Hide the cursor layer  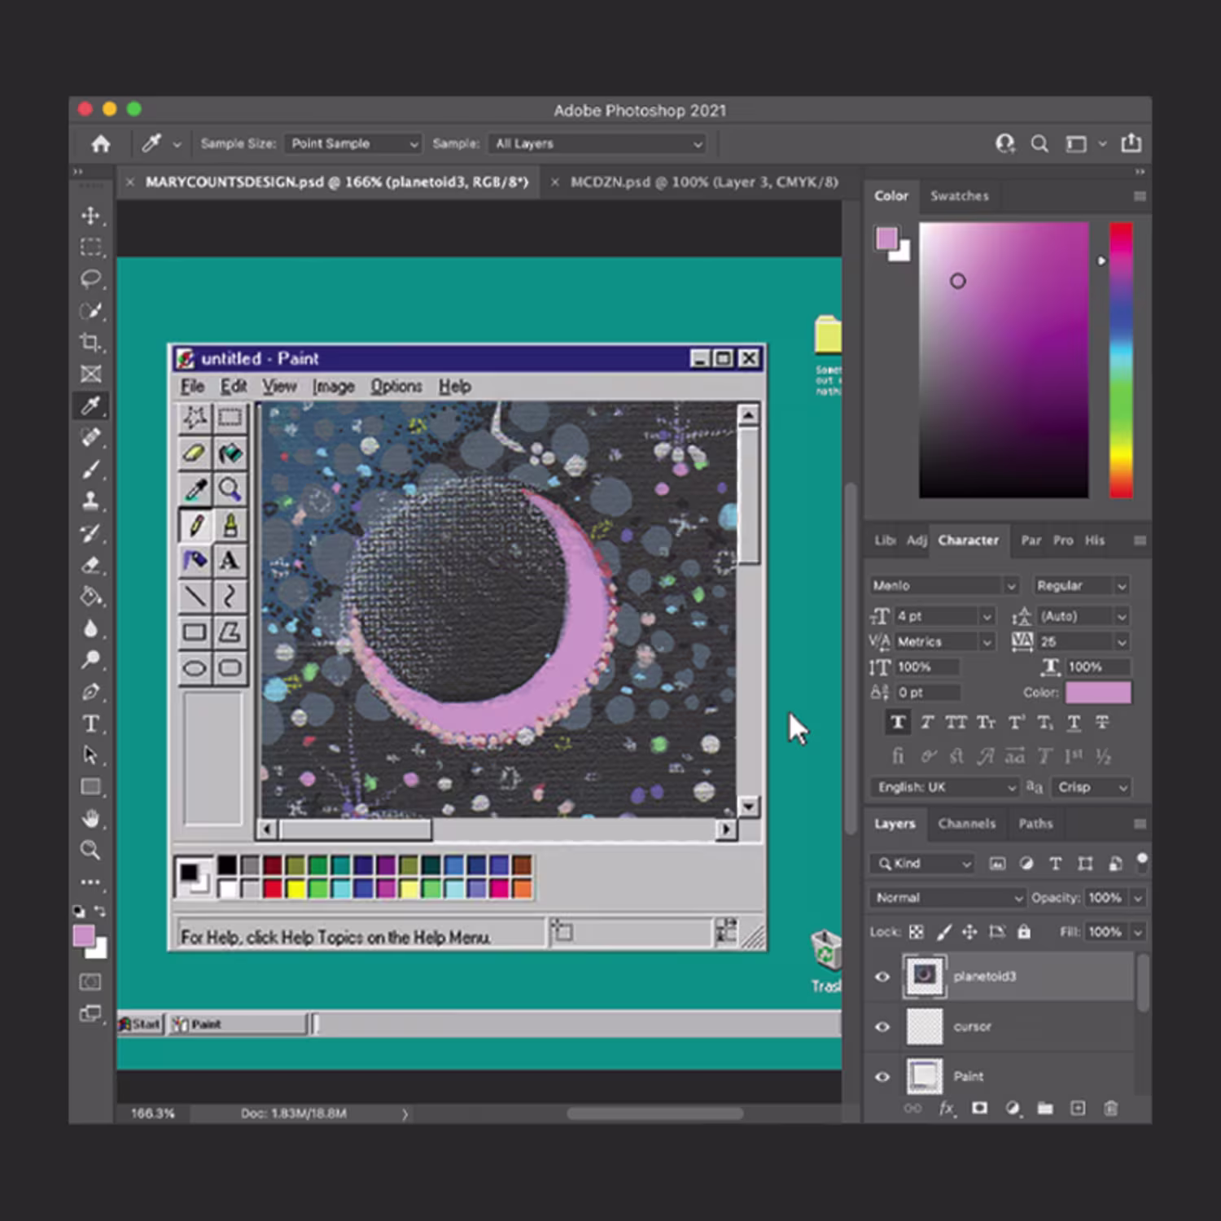click(x=882, y=1026)
